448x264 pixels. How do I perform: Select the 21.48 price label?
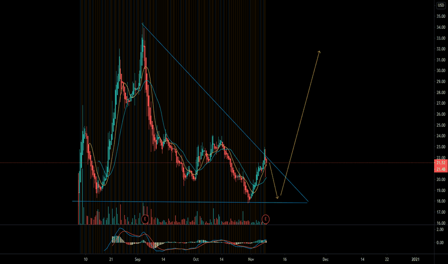click(x=441, y=169)
